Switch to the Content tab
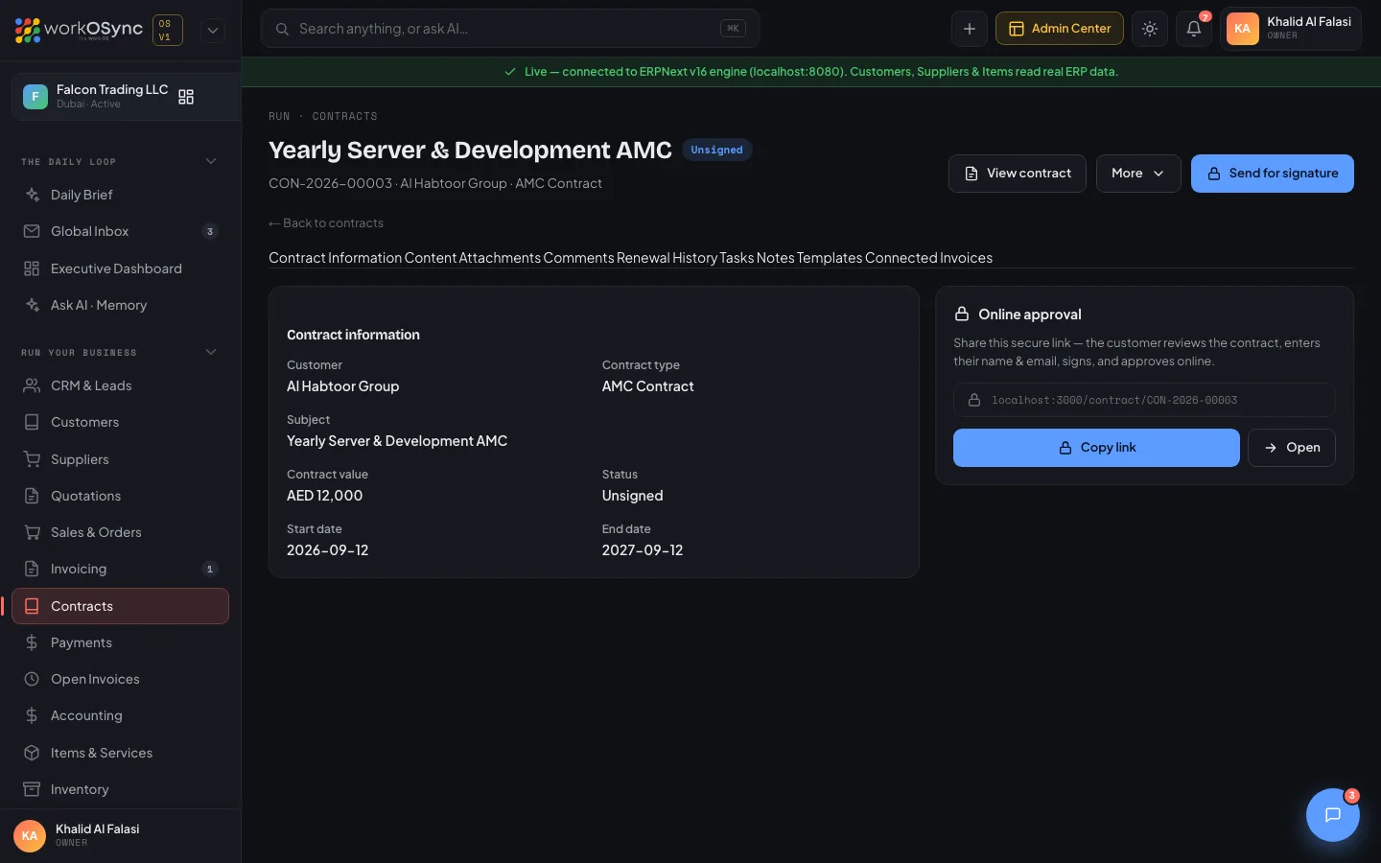Screen dimensions: 1381x863 431,258
